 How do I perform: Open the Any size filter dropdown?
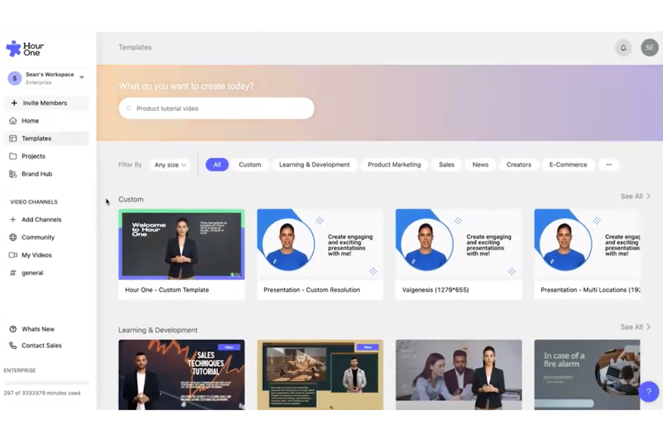tap(171, 165)
